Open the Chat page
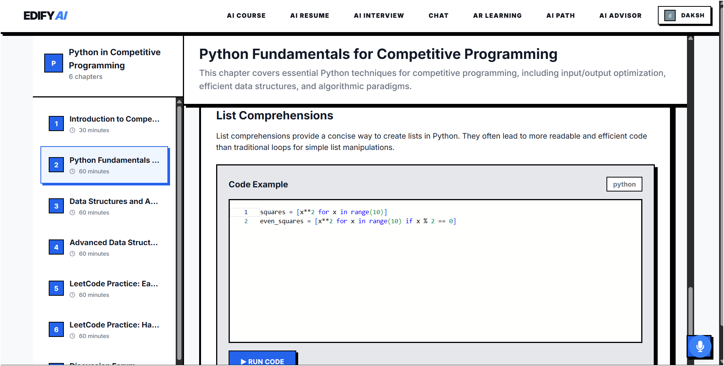724x366 pixels. click(x=438, y=15)
